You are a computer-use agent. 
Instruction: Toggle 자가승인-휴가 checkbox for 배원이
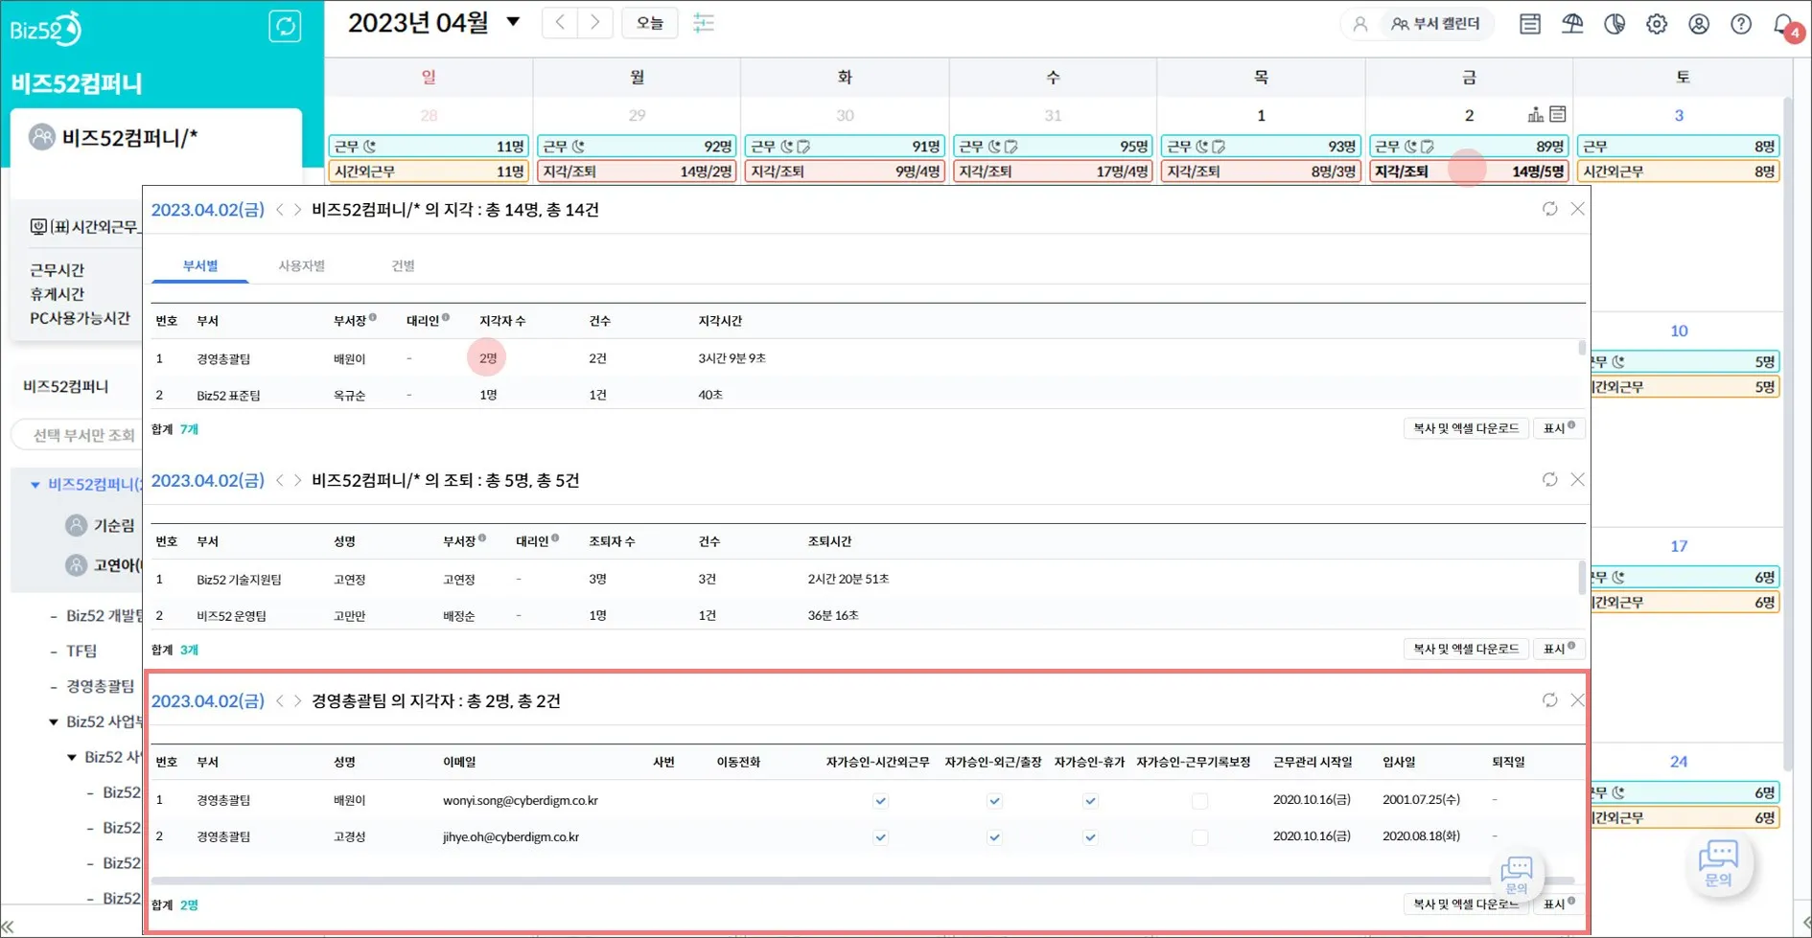(x=1090, y=801)
